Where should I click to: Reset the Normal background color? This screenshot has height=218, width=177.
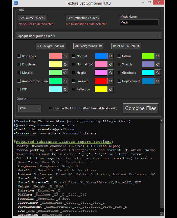(x=110, y=56)
